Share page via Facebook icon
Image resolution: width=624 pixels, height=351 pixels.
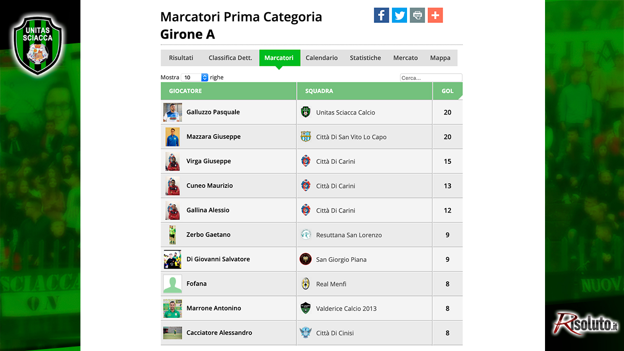[381, 15]
